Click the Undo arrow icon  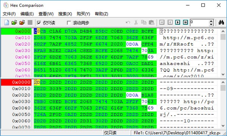tap(128, 22)
